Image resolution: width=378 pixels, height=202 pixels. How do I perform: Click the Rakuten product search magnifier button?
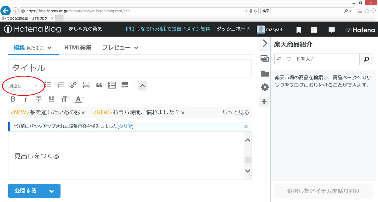point(366,59)
